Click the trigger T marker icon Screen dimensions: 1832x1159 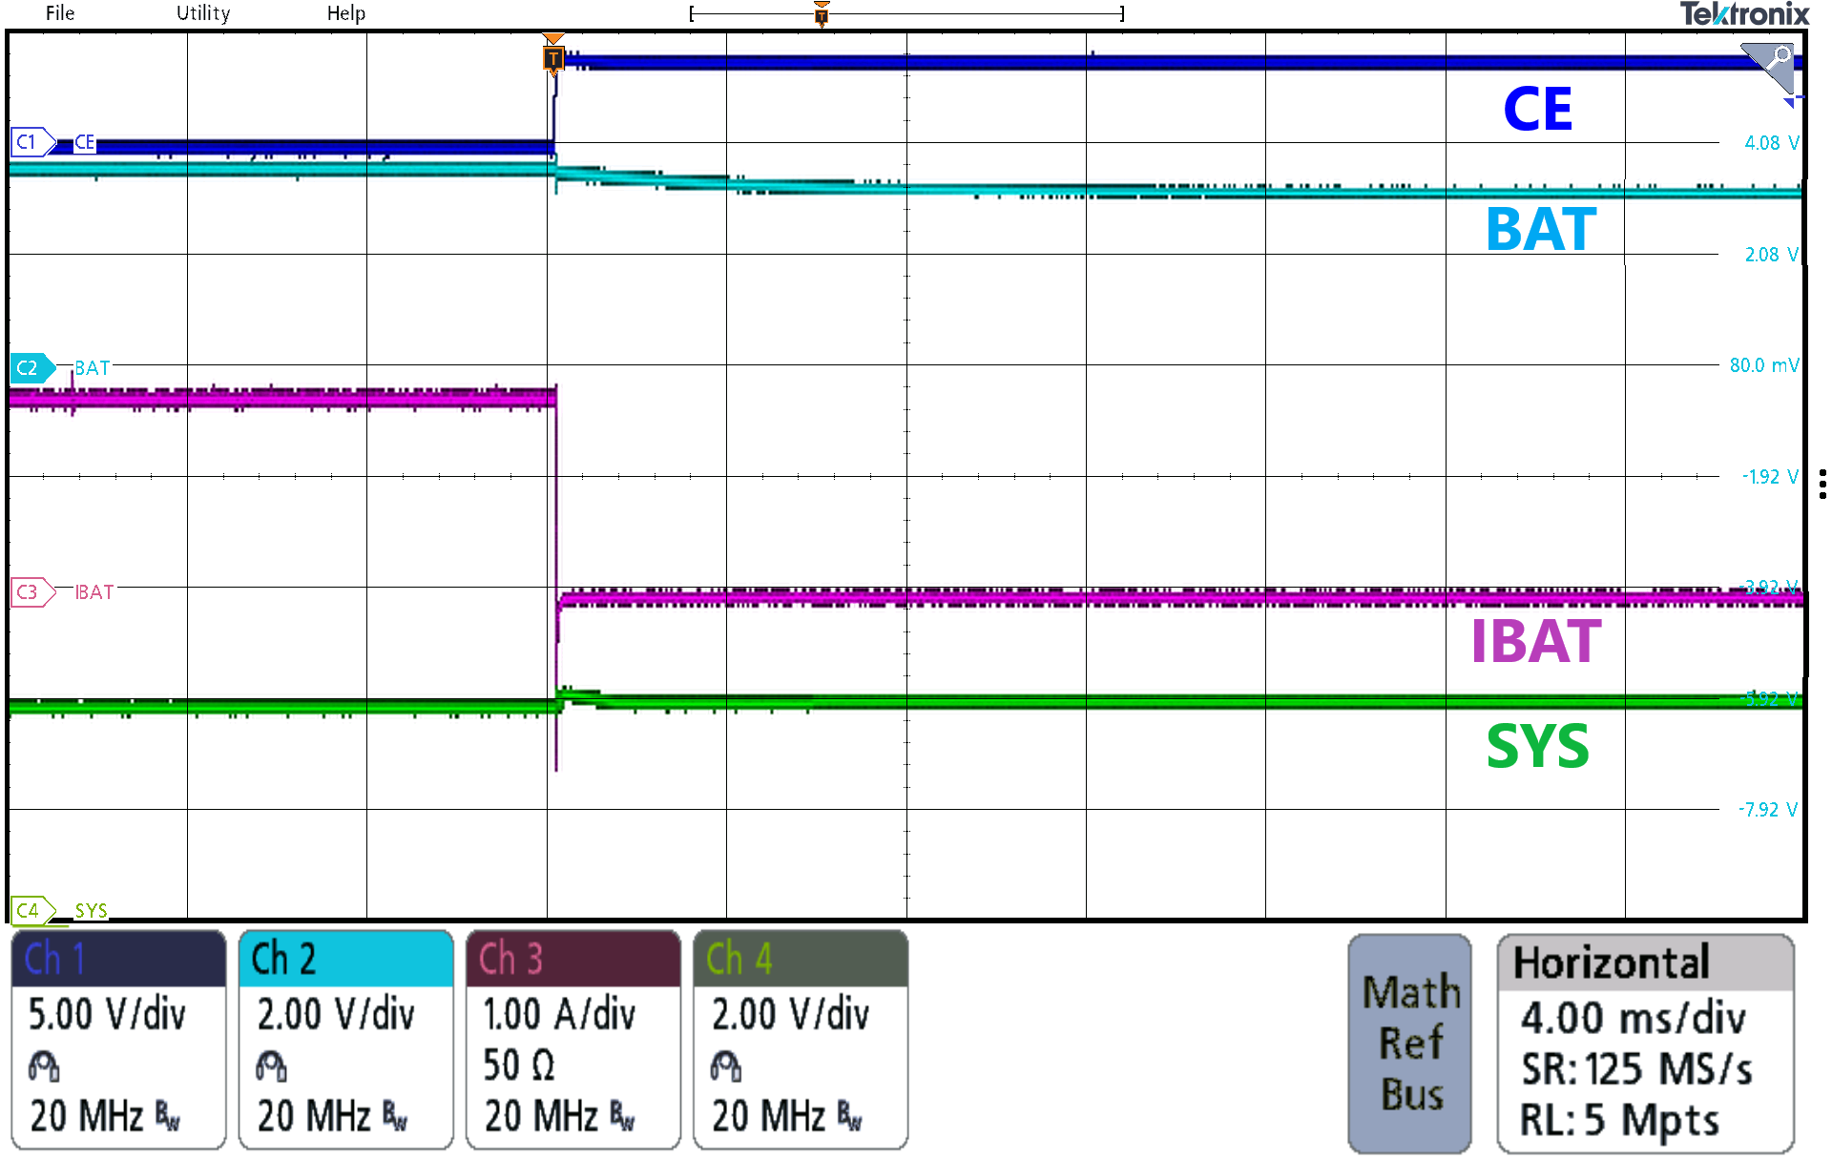(x=554, y=59)
